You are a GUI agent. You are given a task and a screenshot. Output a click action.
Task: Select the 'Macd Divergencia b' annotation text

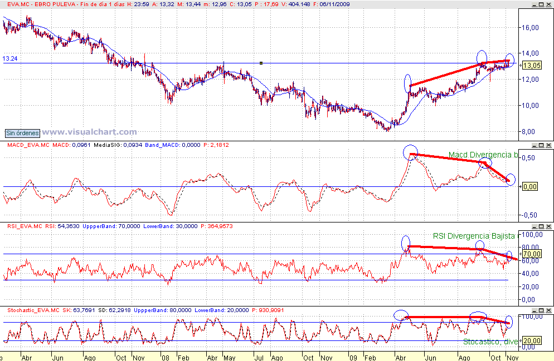tap(483, 155)
